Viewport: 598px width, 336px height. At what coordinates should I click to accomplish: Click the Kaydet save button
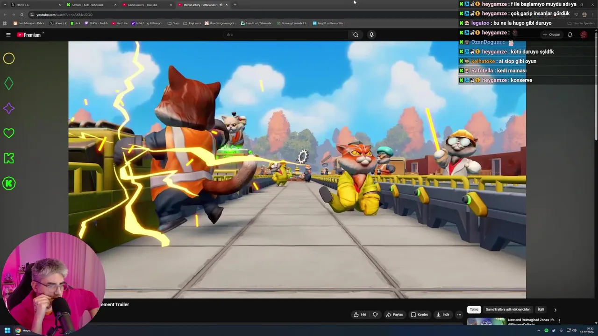coord(420,315)
